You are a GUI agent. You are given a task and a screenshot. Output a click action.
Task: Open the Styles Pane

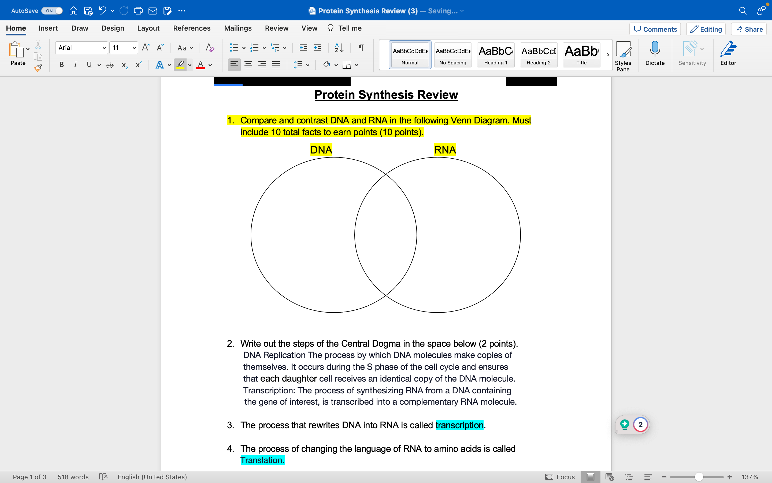[623, 56]
